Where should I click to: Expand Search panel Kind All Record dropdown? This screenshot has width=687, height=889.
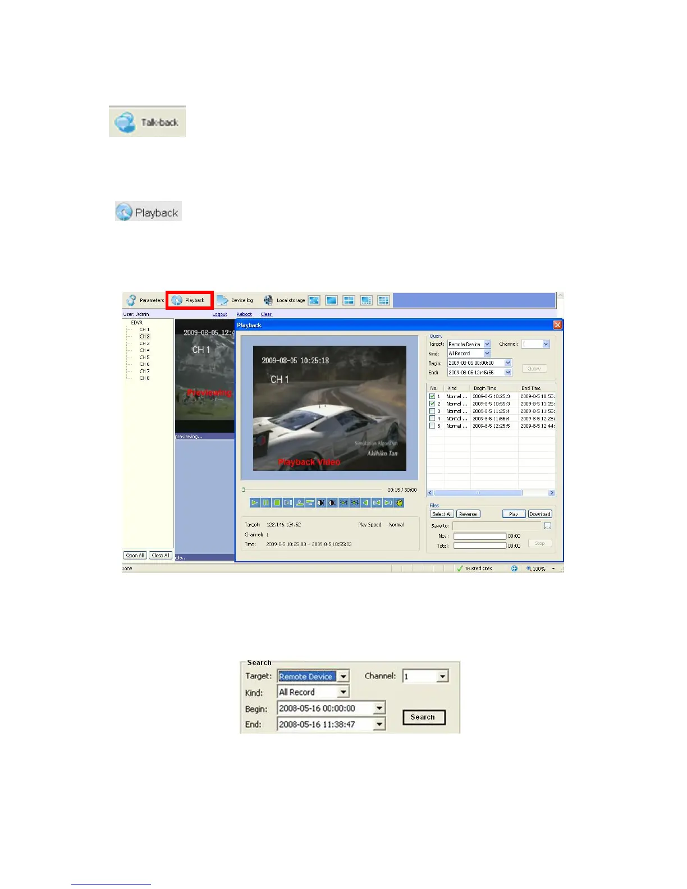(x=343, y=692)
